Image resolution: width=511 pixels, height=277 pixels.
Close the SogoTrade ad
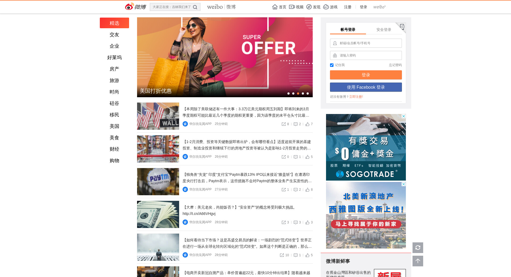point(404,116)
